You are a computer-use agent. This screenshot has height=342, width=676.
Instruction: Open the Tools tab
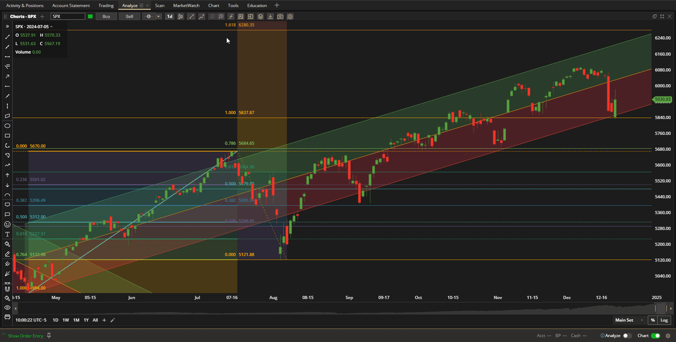233,6
